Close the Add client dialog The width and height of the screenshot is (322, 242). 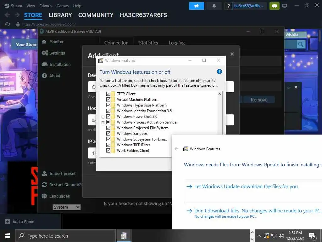click(232, 54)
